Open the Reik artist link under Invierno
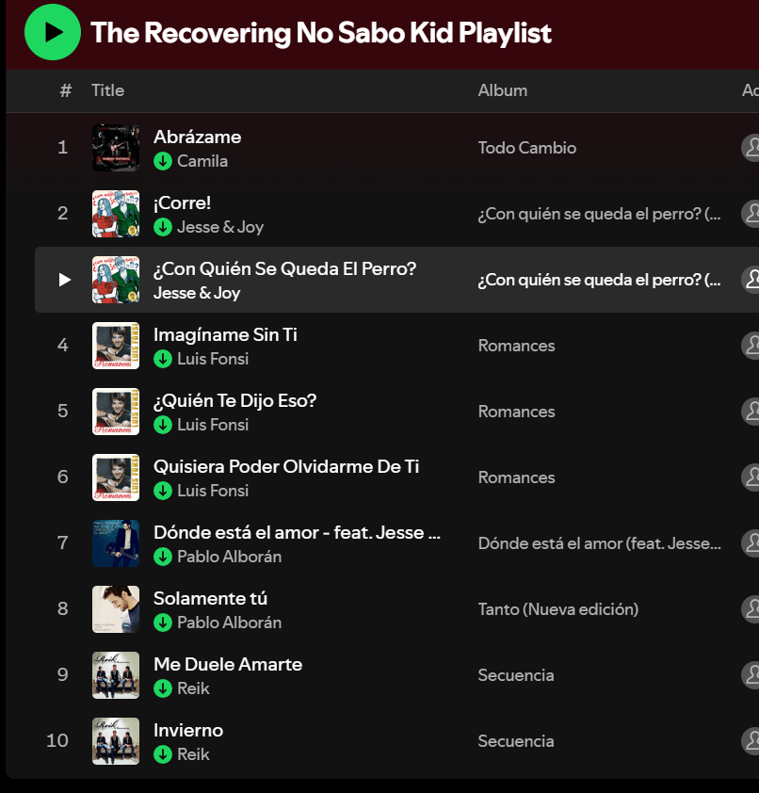This screenshot has height=793, width=759. click(193, 754)
